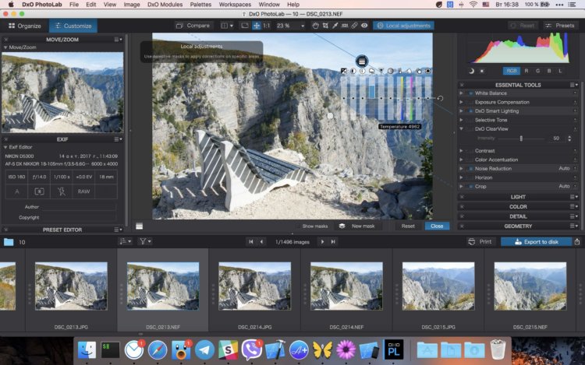Collapse the DxO ClearView section
The height and width of the screenshot is (365, 585).
[x=461, y=129]
